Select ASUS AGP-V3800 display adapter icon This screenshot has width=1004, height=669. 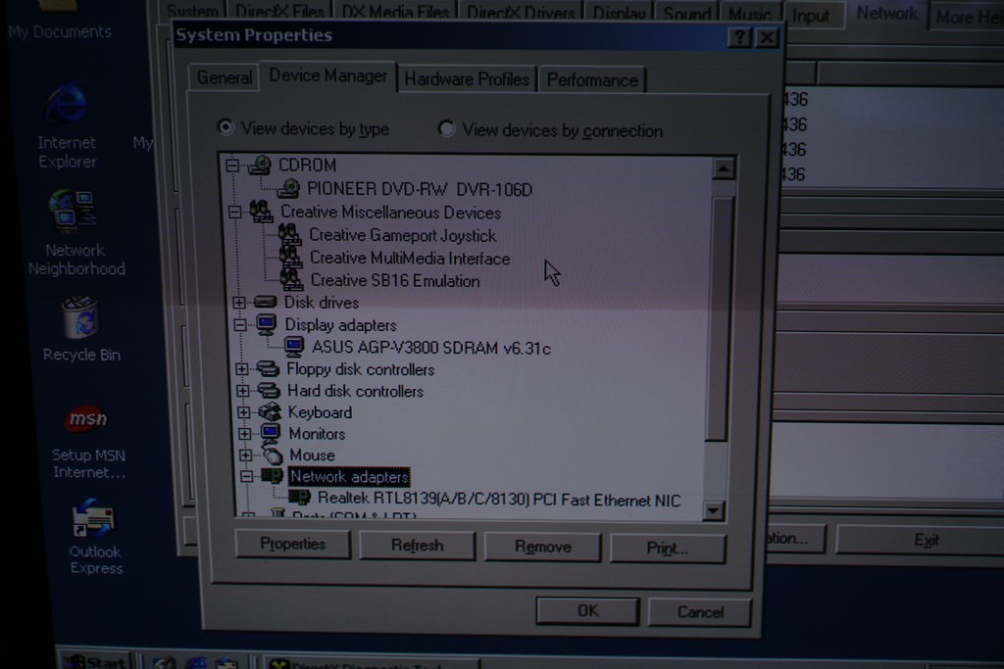point(293,347)
